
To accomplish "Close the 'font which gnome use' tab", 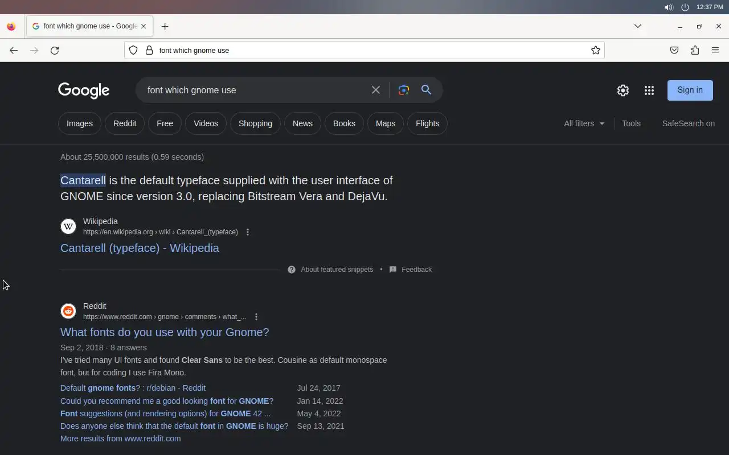I will tap(144, 26).
